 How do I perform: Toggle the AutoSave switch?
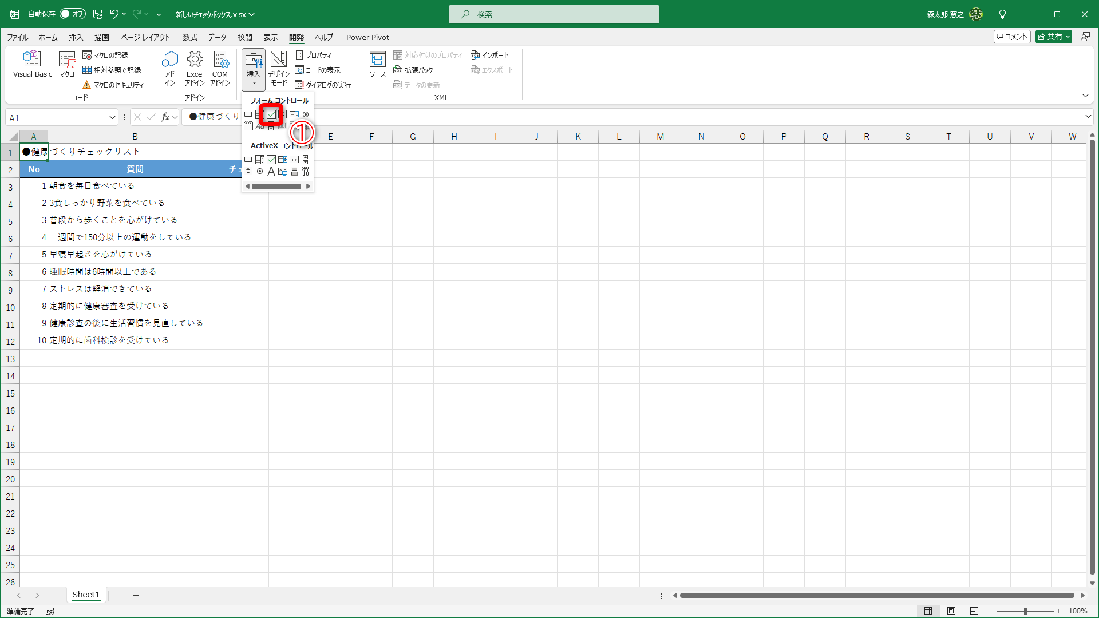(x=73, y=14)
